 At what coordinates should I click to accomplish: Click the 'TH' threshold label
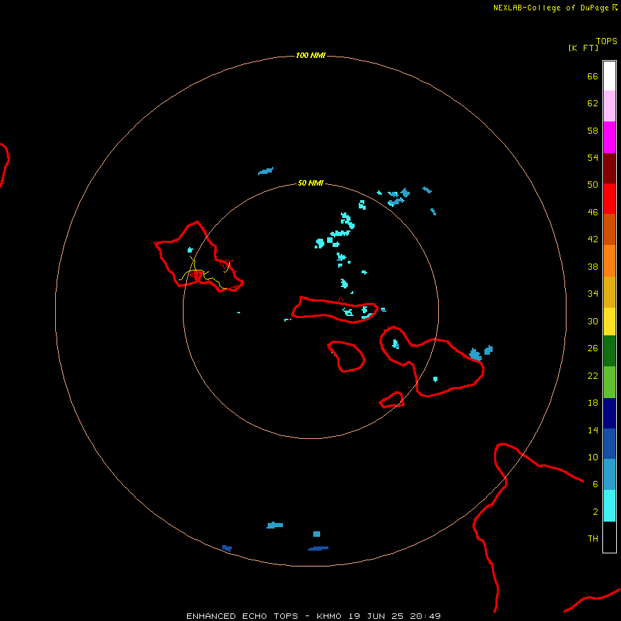[593, 539]
